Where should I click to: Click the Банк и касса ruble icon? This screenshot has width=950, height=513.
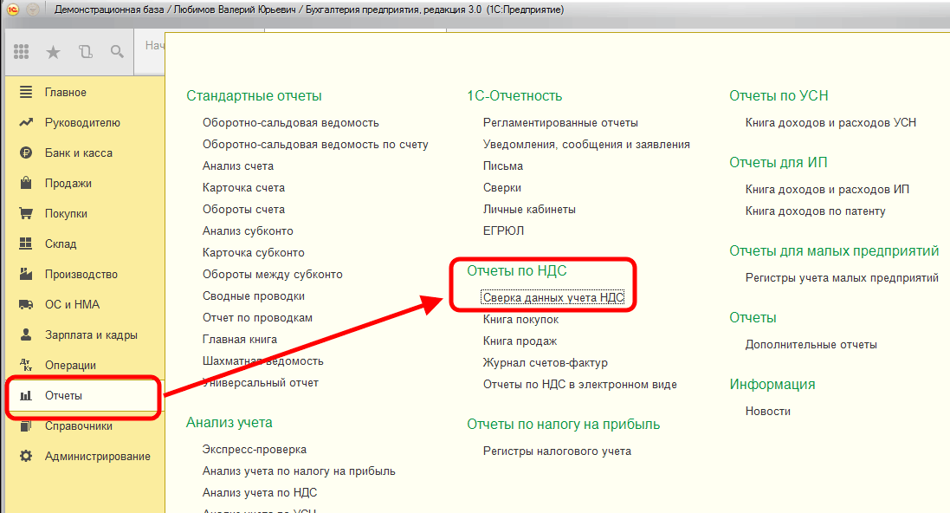(25, 153)
